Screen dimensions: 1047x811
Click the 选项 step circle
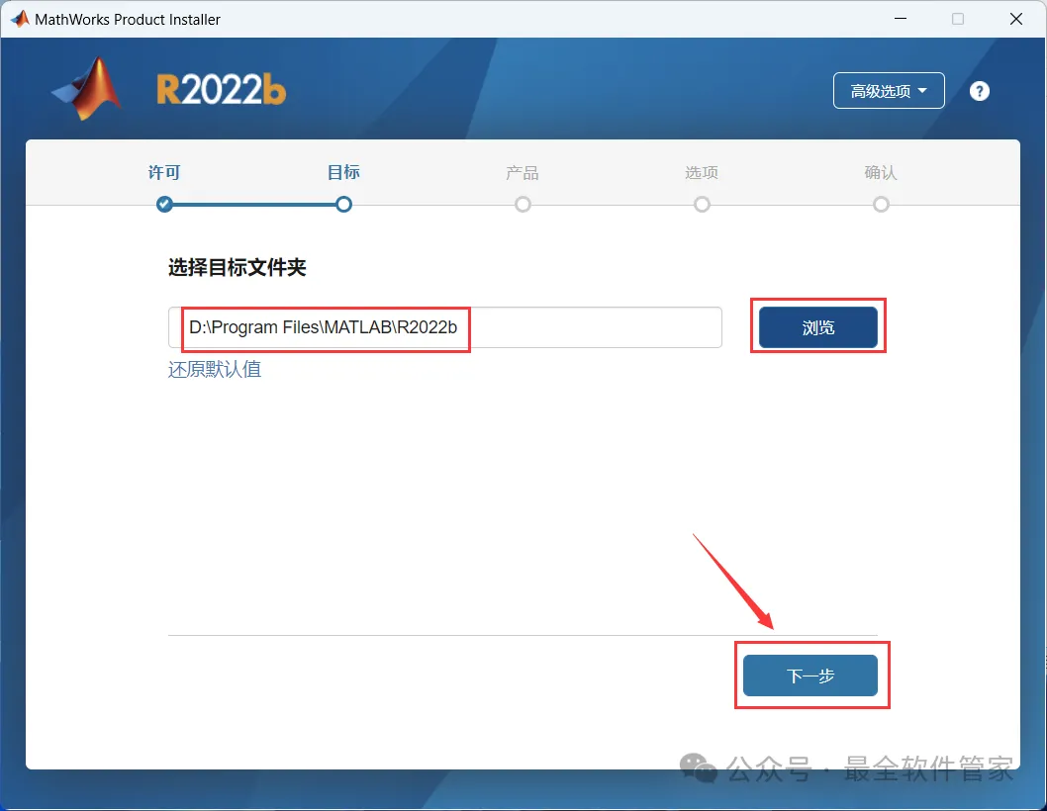click(x=702, y=205)
